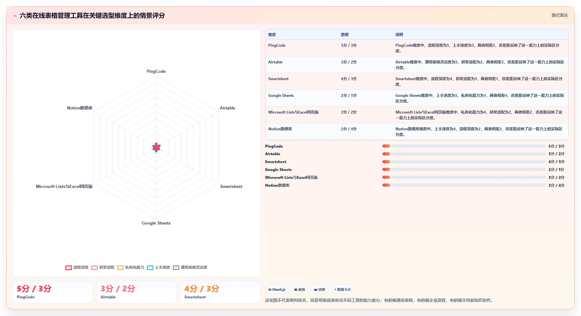Screen dimensions: 581x316
Task: Click the PingCode axis label on the radar
Action: click(x=156, y=72)
